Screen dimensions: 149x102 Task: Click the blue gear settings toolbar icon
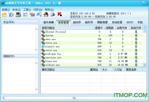point(11,15)
